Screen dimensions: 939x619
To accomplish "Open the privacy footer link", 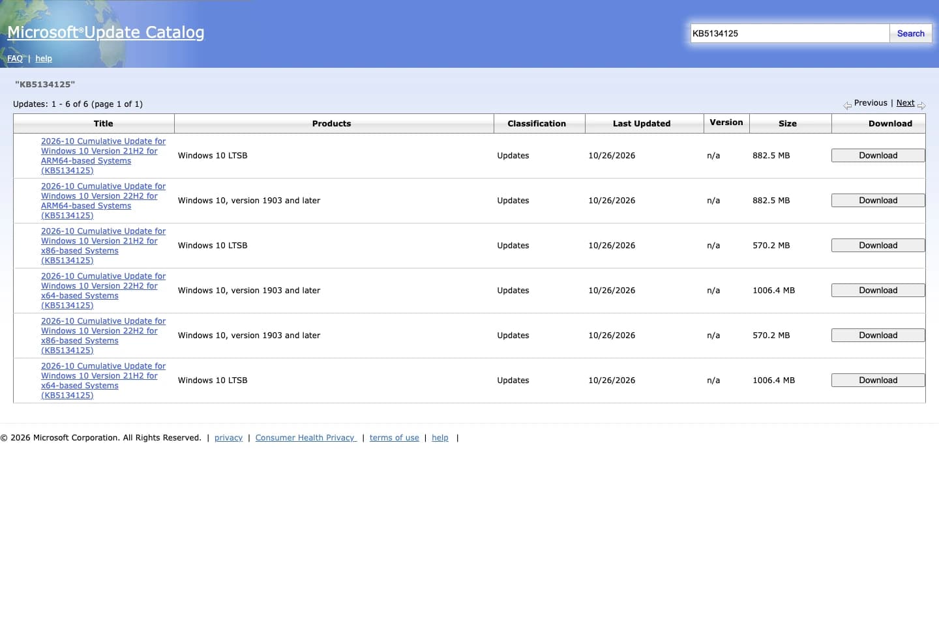I will pos(228,438).
